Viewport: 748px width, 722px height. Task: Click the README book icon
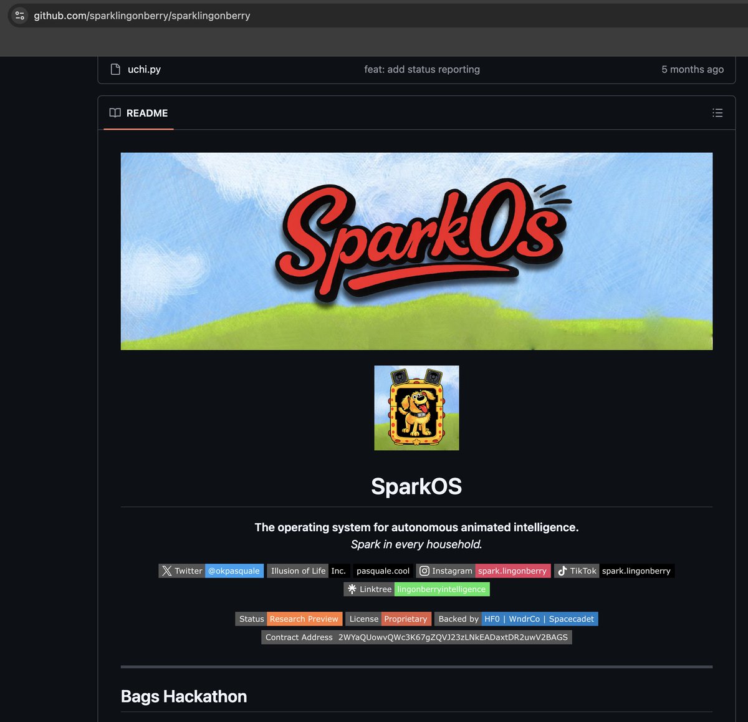115,113
